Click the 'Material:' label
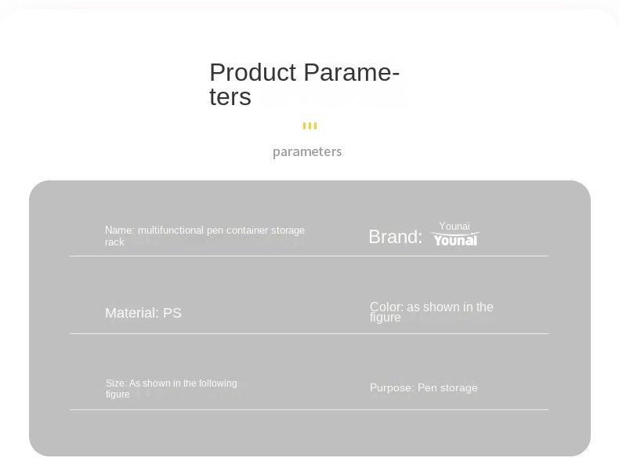The width and height of the screenshot is (619, 476). coord(132,313)
